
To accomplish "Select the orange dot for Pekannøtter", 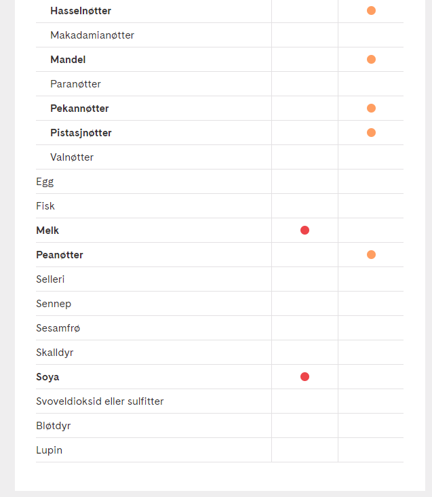I will pyautogui.click(x=371, y=108).
